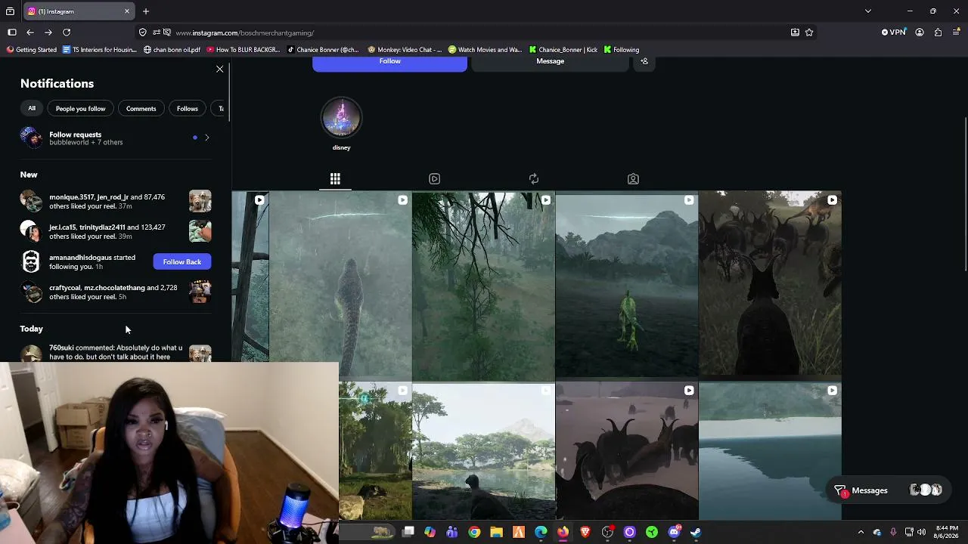Open jer.l.ca15 liked your reel notification
This screenshot has height=544, width=968.
[x=116, y=231]
